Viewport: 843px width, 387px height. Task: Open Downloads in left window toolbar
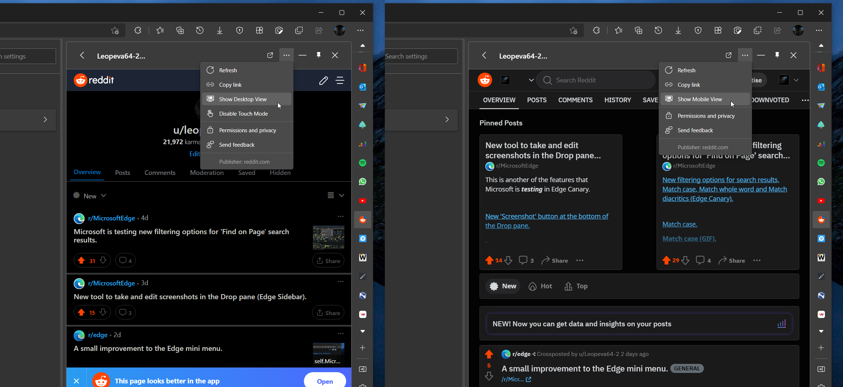tap(219, 30)
